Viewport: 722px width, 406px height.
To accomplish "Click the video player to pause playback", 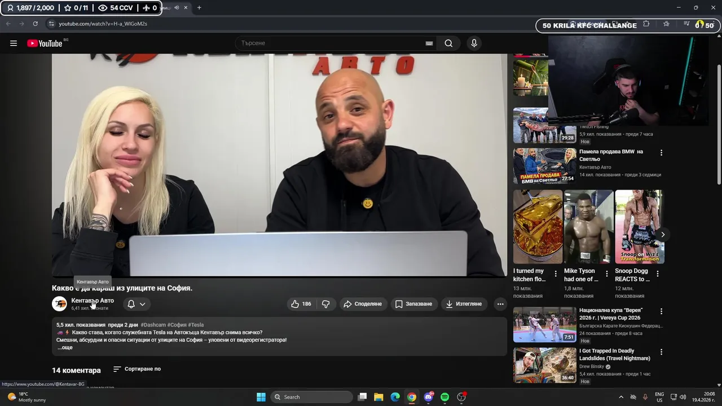I will pyautogui.click(x=280, y=165).
